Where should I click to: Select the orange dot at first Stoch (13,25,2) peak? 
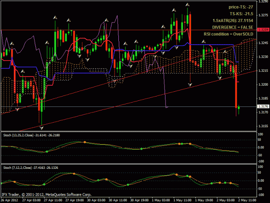pos(85,142)
